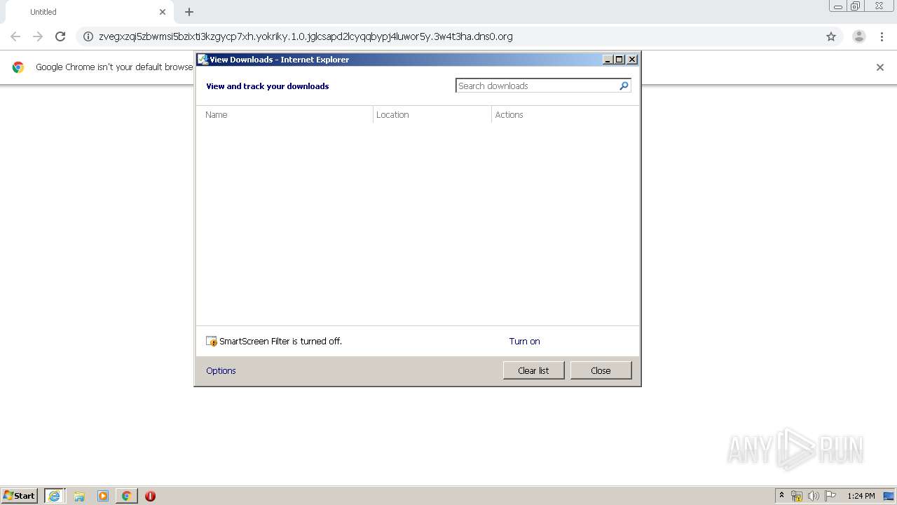
Task: Click Chrome back navigation arrow
Action: tap(15, 36)
